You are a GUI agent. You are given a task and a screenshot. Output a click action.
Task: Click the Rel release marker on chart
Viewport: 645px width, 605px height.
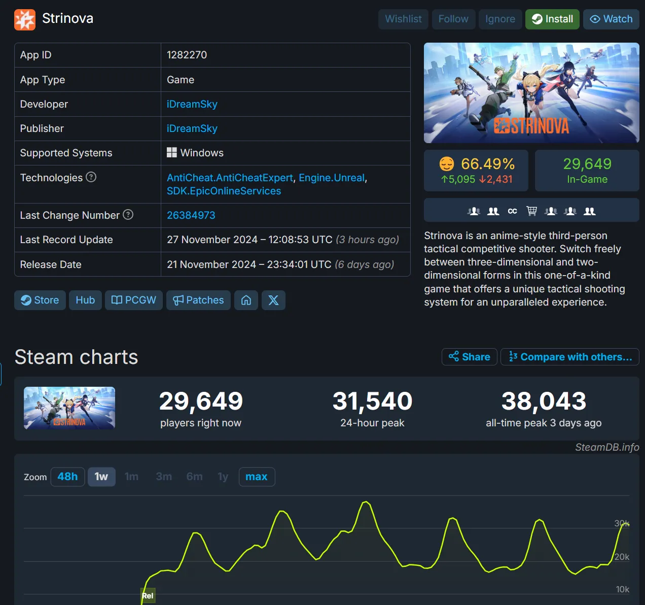point(148,596)
